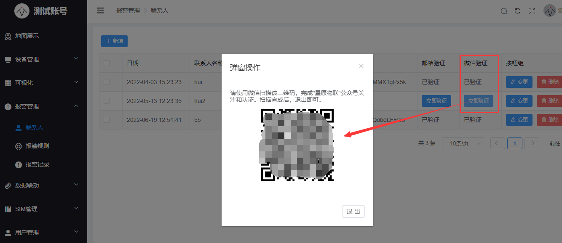Tick the checkbox for the 55 row
Viewport: 562px width, 243px height.
tap(107, 120)
